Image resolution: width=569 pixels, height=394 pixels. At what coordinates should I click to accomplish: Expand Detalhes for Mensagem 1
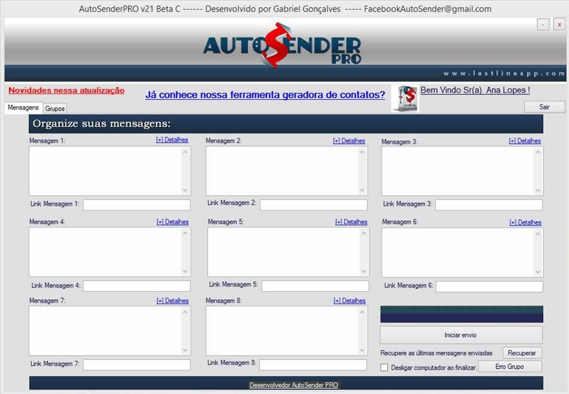[x=172, y=140]
